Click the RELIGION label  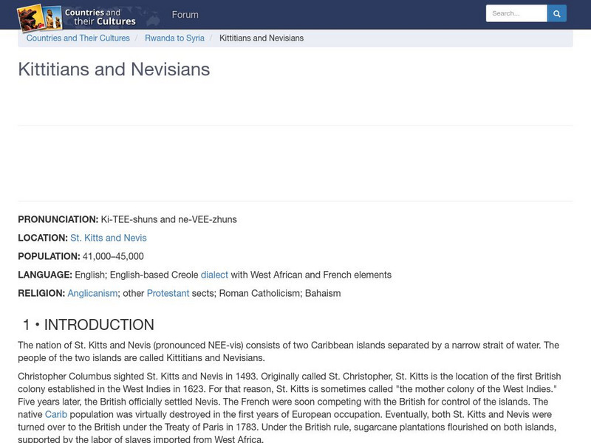coord(41,293)
